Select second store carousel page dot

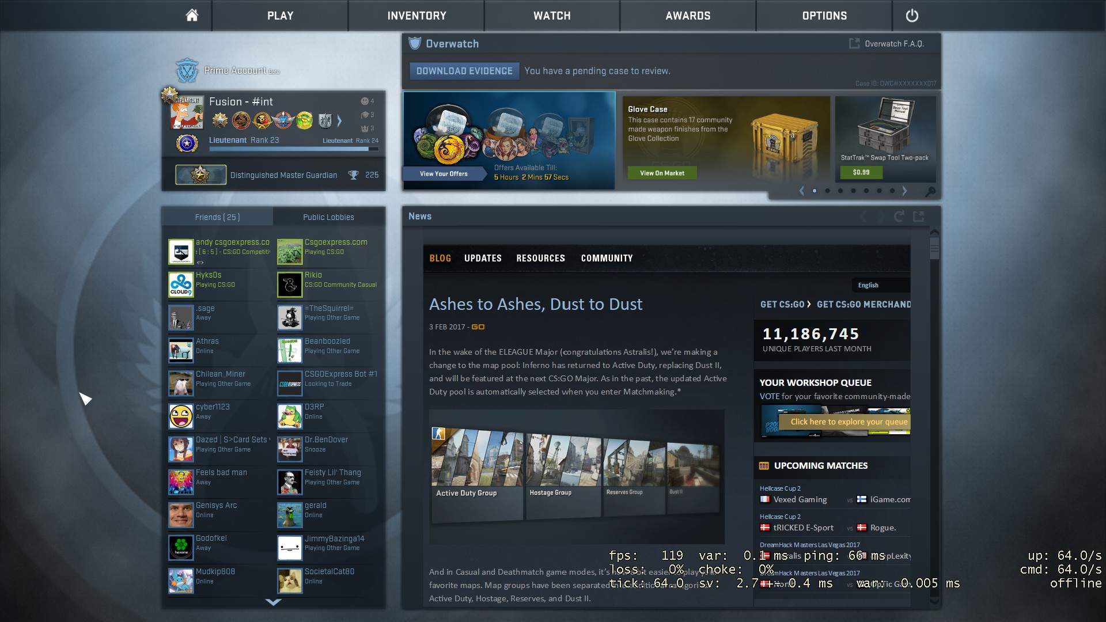point(827,191)
